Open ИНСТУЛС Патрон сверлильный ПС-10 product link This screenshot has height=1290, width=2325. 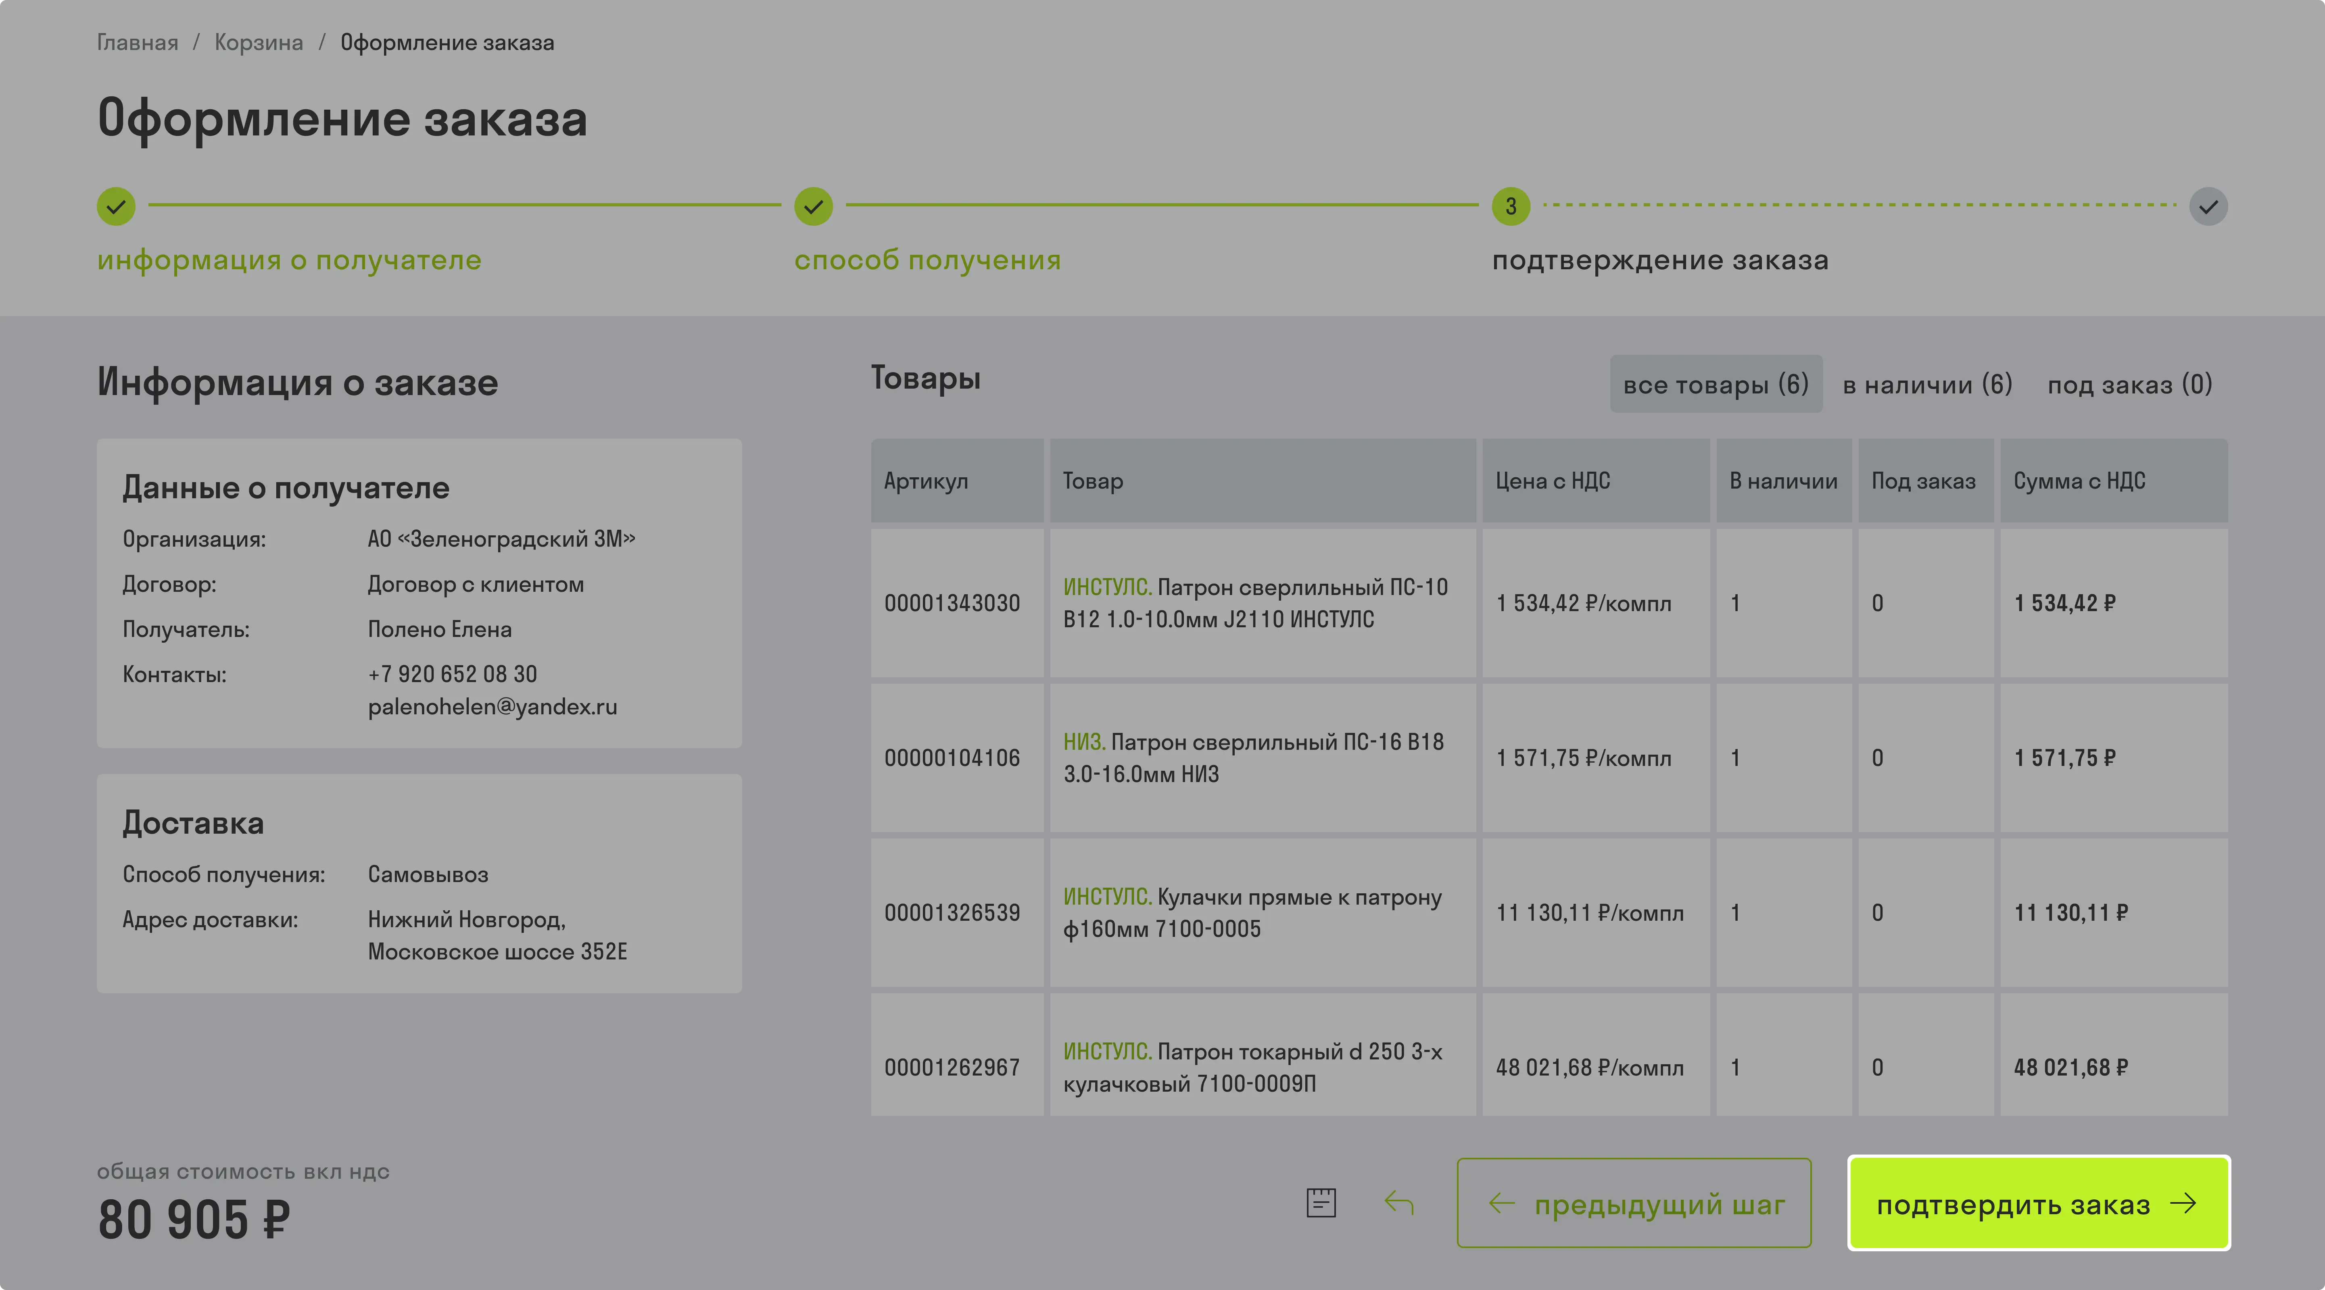coord(1255,603)
